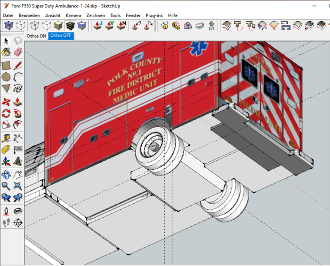Viewport: 330px width, 266px height.
Task: Switch to Wireframe face style
Action: [x=35, y=26]
